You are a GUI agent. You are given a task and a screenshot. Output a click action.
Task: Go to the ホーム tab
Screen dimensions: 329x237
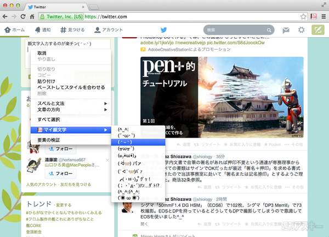(15, 30)
